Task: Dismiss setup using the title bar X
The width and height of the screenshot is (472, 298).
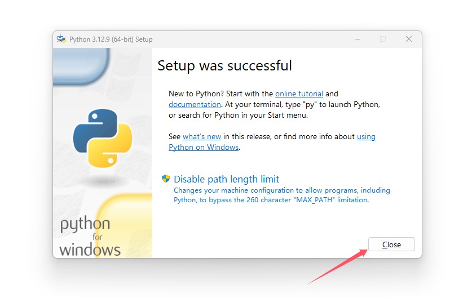Action: tap(408, 39)
